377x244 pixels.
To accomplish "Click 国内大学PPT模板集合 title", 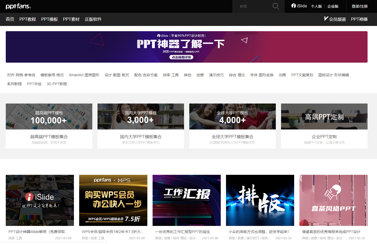I will click(141, 137).
